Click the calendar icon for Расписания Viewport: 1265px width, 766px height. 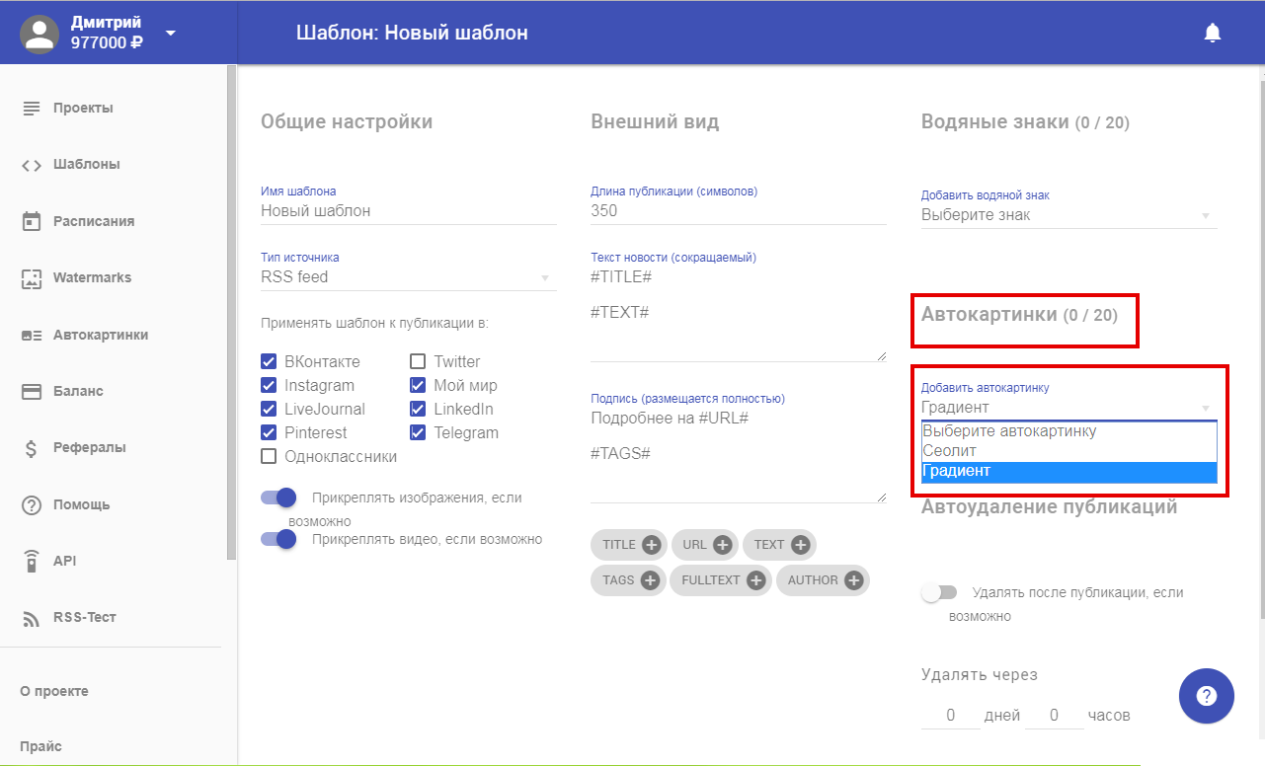32,221
